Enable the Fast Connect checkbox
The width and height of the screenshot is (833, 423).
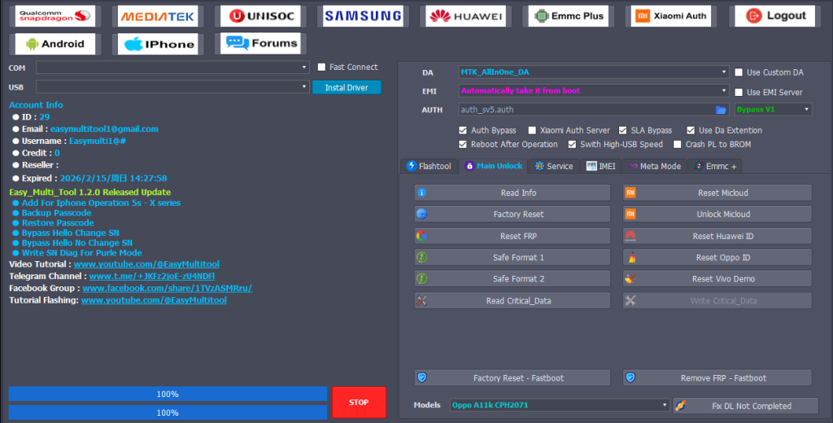tap(321, 67)
